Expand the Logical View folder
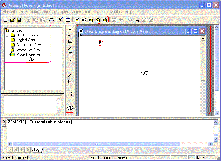The width and height of the screenshot is (221, 161). (x=7, y=40)
